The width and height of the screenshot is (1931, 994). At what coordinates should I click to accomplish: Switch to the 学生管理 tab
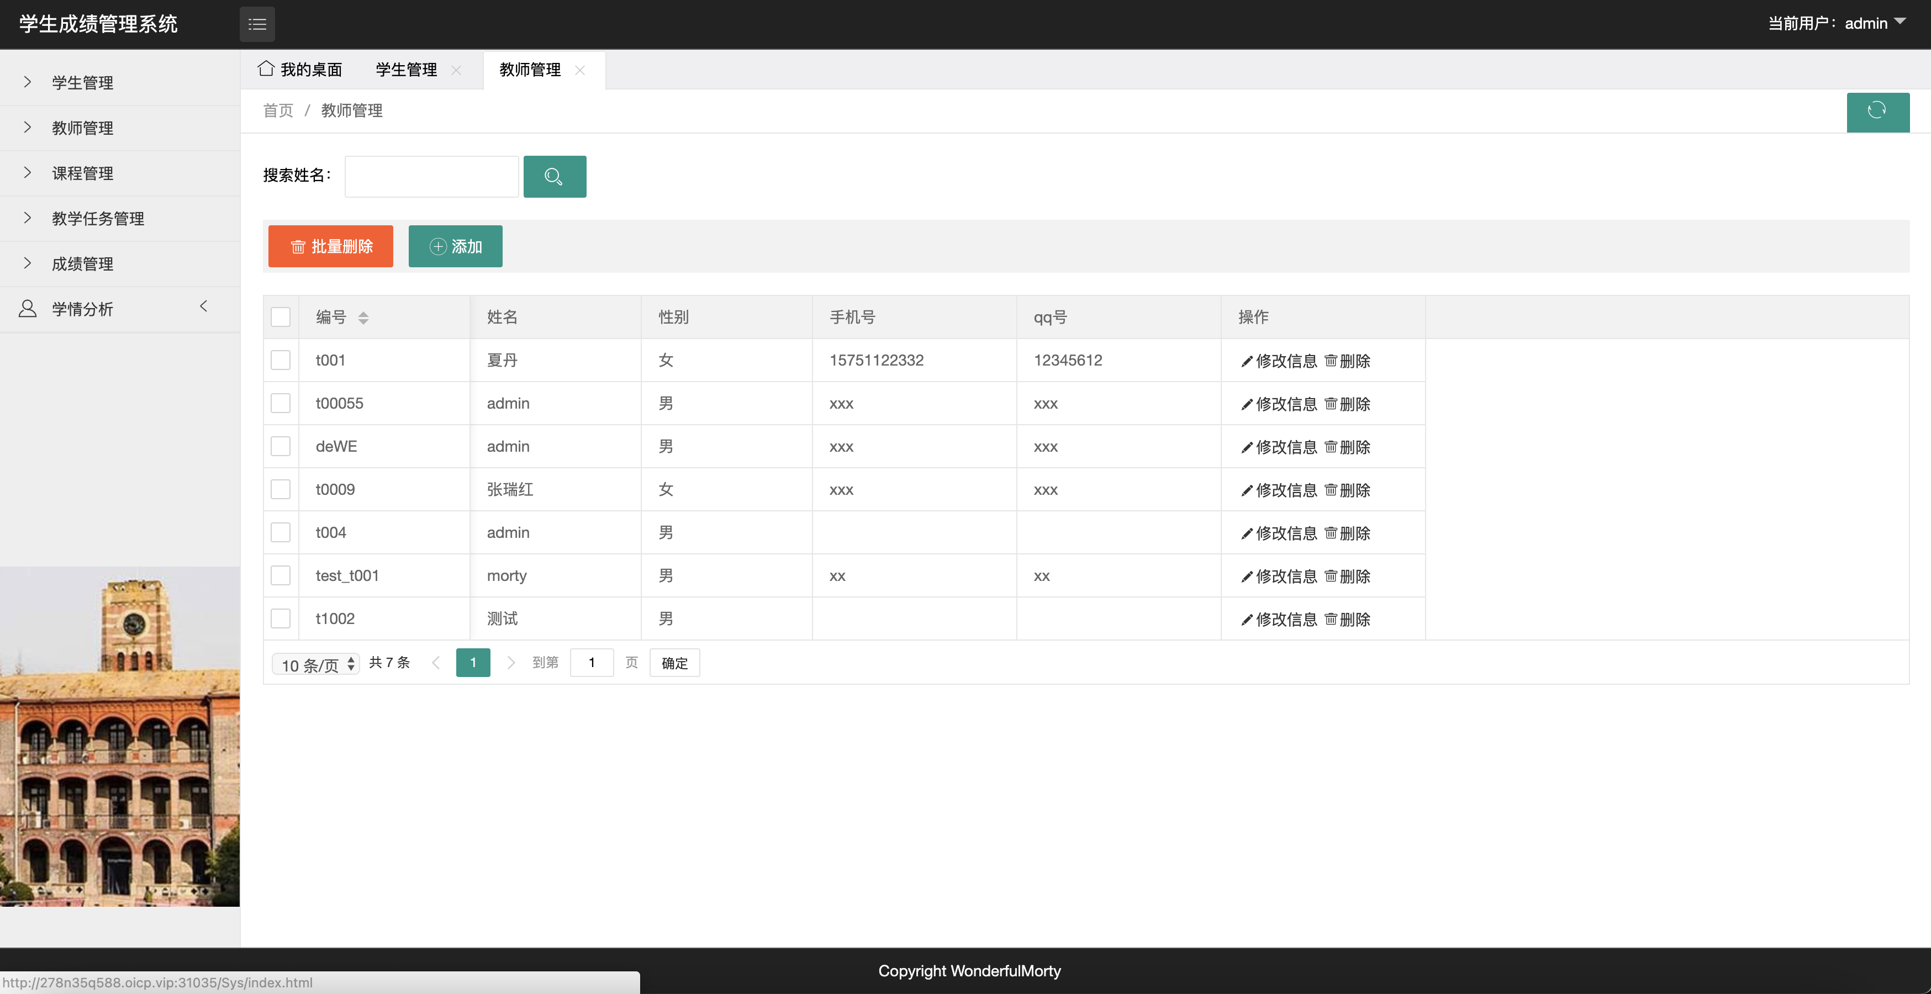point(407,70)
